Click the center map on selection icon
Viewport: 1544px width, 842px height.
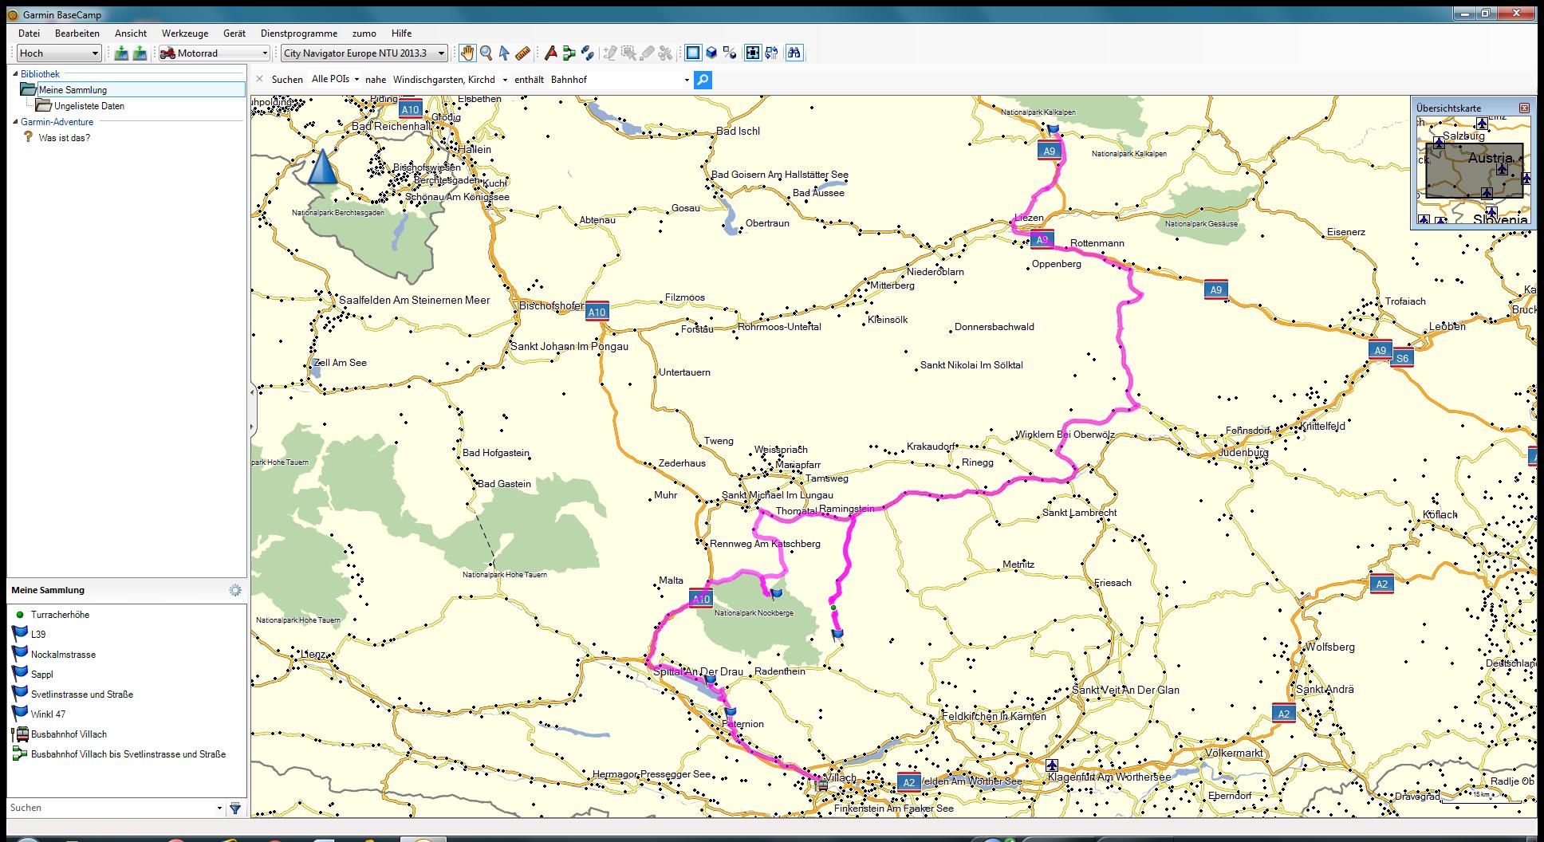[x=753, y=53]
